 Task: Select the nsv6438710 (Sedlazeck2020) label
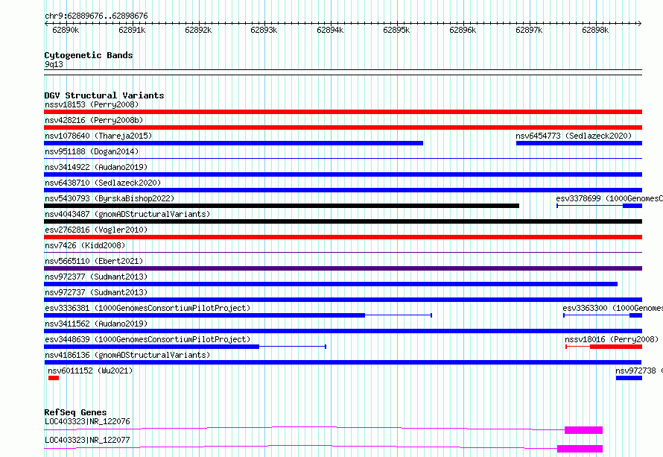coord(103,183)
